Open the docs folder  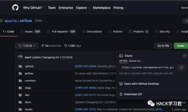(28, 102)
